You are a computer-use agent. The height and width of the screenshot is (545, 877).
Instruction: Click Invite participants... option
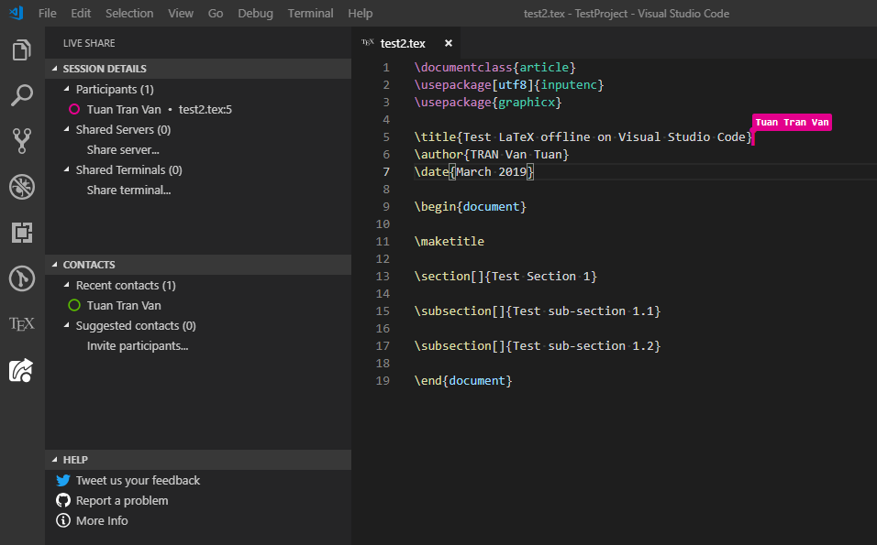pyautogui.click(x=138, y=345)
